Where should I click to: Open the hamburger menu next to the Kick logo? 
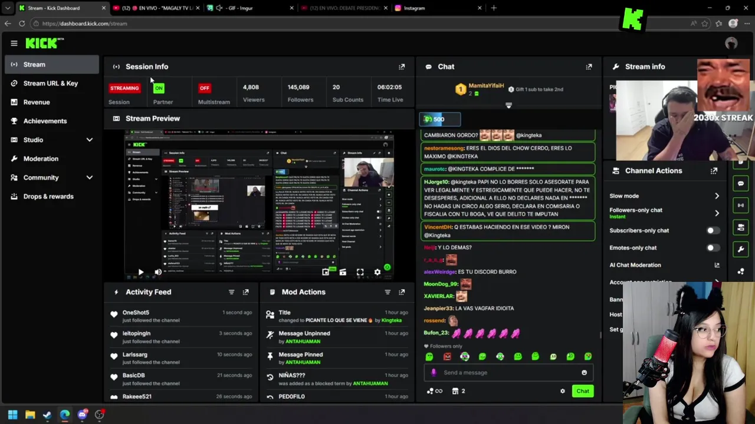pyautogui.click(x=14, y=43)
